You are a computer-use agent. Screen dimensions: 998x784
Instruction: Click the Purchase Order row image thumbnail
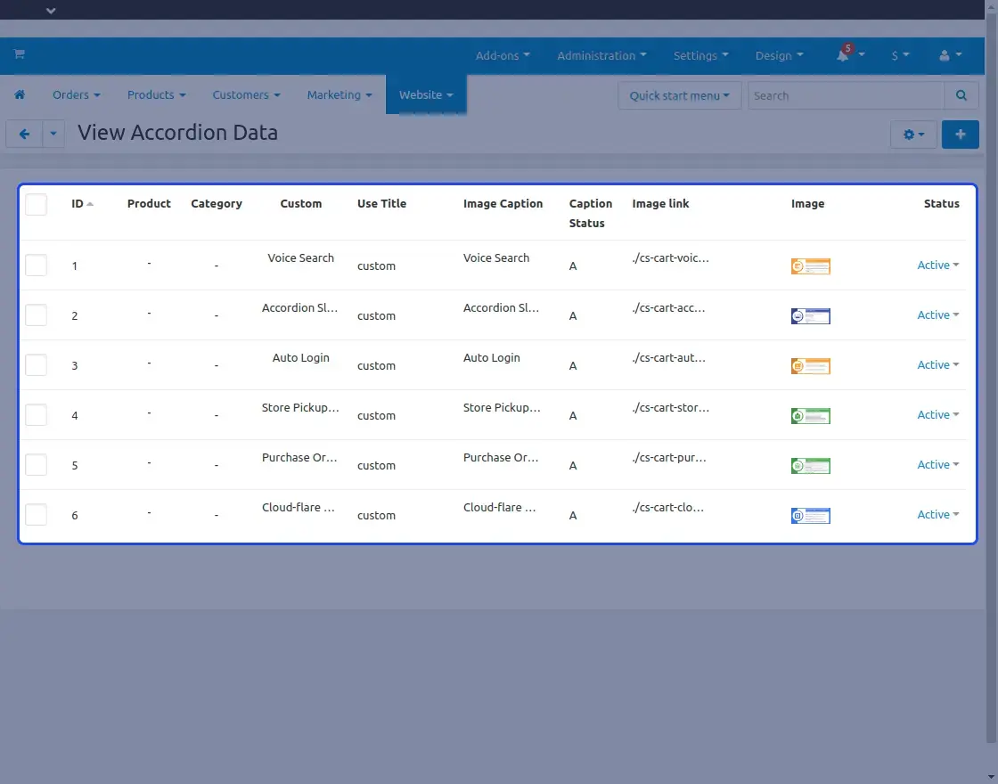[810, 466]
